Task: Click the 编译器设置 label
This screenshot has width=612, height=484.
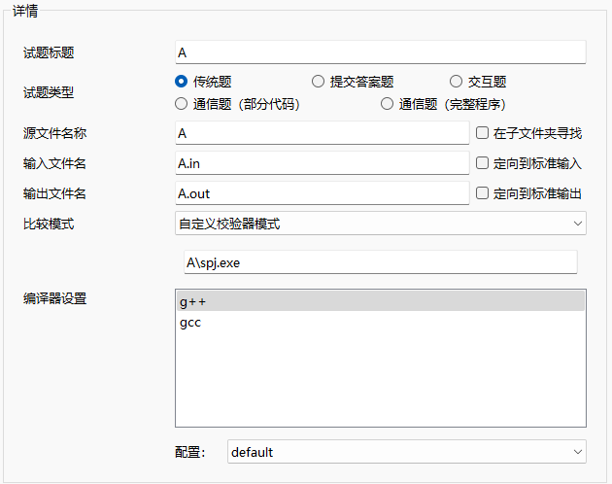Action: pos(55,298)
